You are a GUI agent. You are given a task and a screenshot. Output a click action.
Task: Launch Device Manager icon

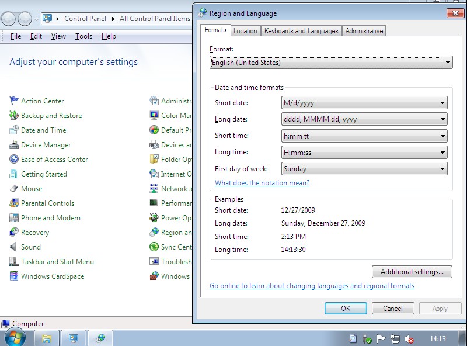pyautogui.click(x=13, y=145)
